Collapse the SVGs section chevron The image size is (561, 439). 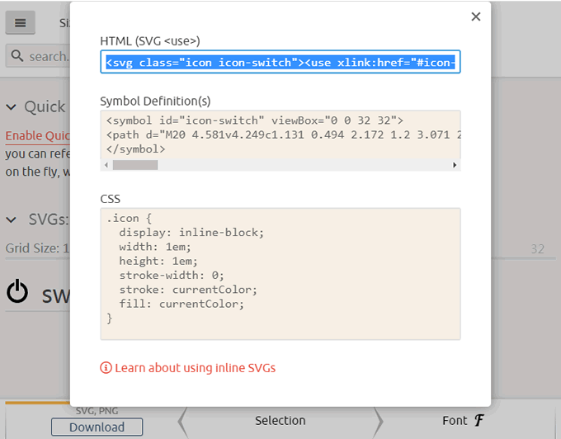point(12,219)
